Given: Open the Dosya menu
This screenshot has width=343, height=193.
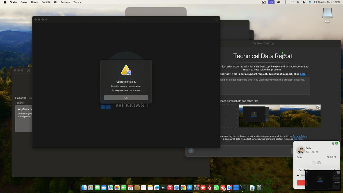Looking at the screenshot, I should [x=24, y=2].
